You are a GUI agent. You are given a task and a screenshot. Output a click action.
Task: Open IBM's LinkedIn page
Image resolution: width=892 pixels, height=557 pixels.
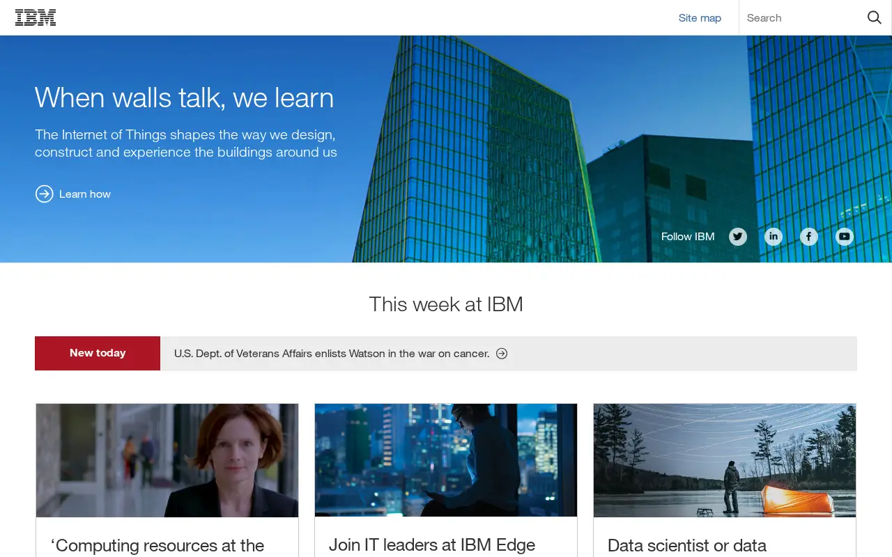click(774, 237)
